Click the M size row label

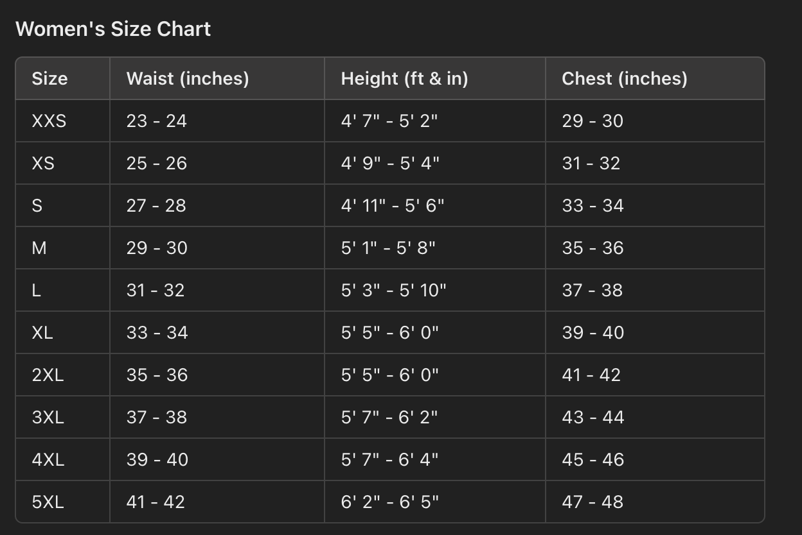pyautogui.click(x=39, y=248)
